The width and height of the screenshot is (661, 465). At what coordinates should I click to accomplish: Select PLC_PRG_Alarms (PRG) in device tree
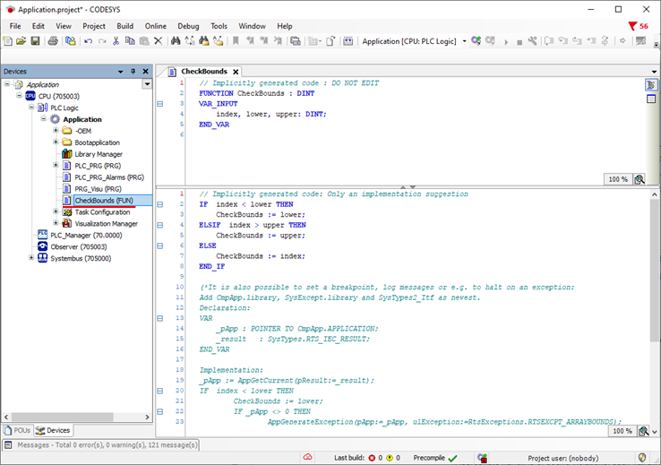(x=108, y=177)
